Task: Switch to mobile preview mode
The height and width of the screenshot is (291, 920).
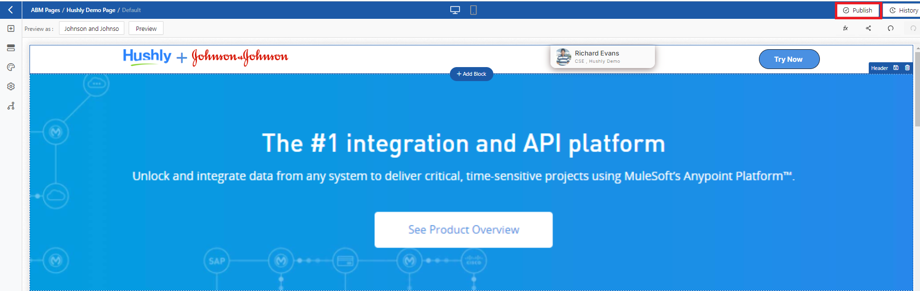Action: (x=474, y=10)
